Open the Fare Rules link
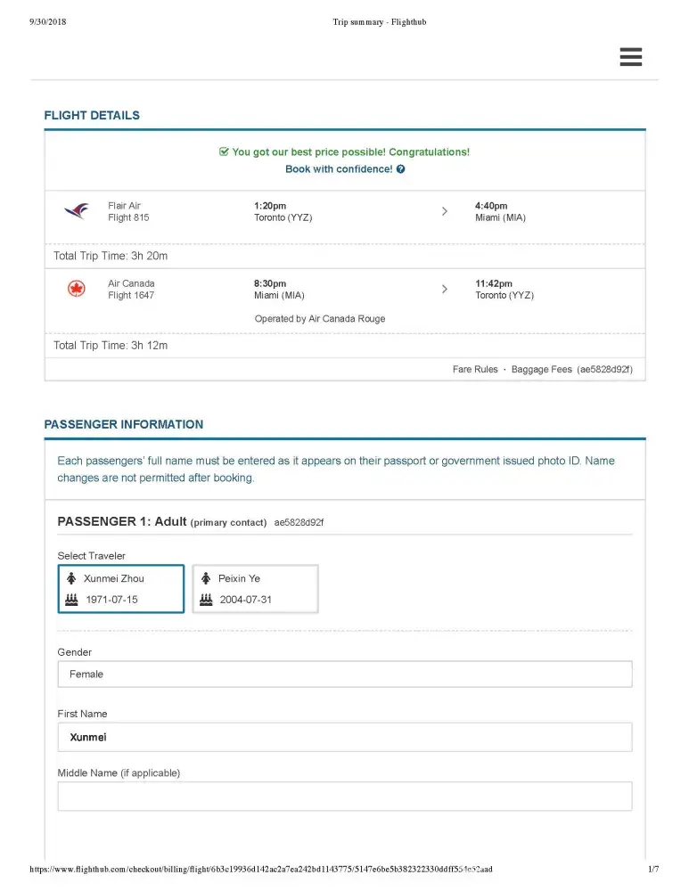The image size is (689, 891). (x=475, y=370)
